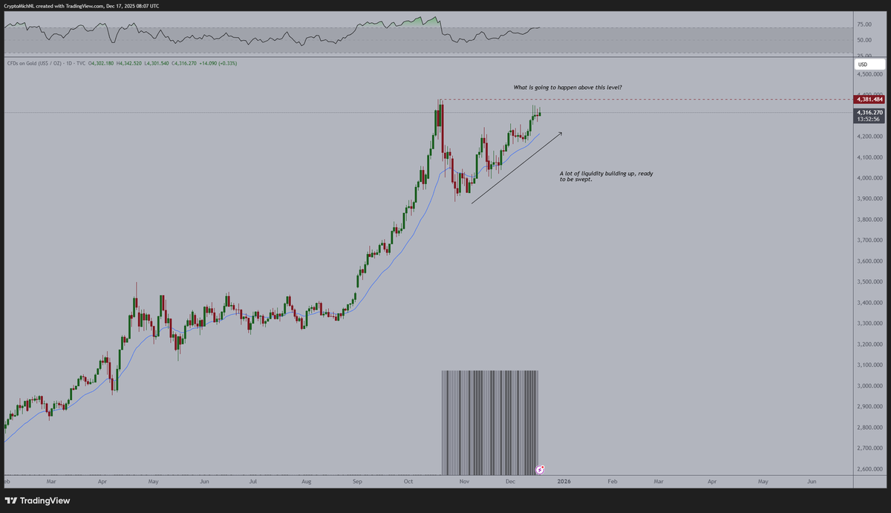Click the change value +14.090 (+0.33%)
Viewport: 891px width, 513px height.
tap(218, 63)
